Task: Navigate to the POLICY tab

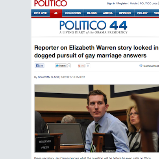Action: pyautogui.click(x=142, y=13)
